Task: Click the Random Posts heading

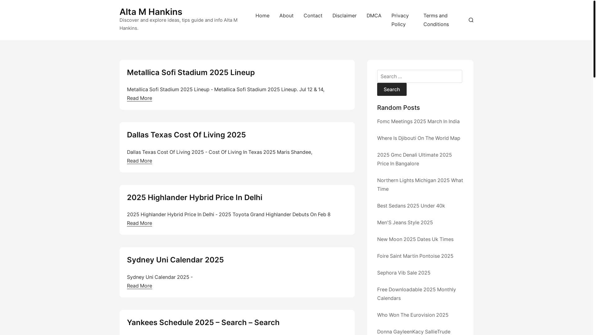Action: pyautogui.click(x=398, y=108)
